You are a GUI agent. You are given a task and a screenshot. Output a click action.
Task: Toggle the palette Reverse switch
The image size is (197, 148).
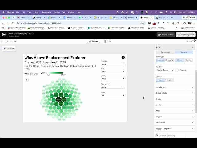click(x=177, y=70)
